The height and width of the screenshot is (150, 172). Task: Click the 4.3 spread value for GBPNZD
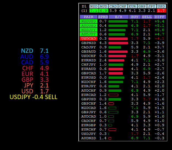(103, 43)
